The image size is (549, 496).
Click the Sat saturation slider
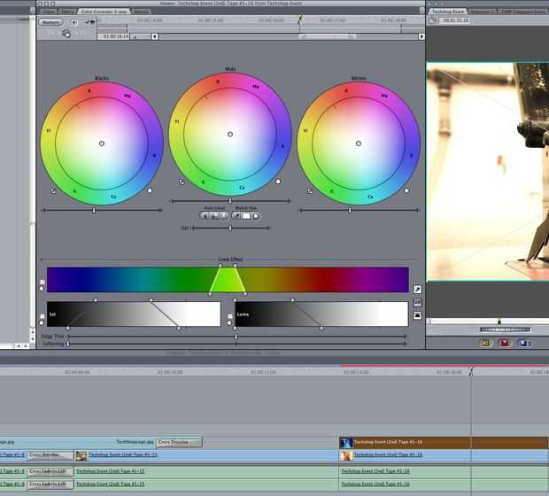pos(230,228)
